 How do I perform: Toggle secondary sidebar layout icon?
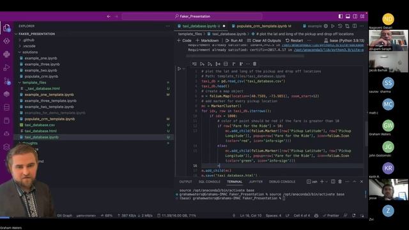click(355, 16)
